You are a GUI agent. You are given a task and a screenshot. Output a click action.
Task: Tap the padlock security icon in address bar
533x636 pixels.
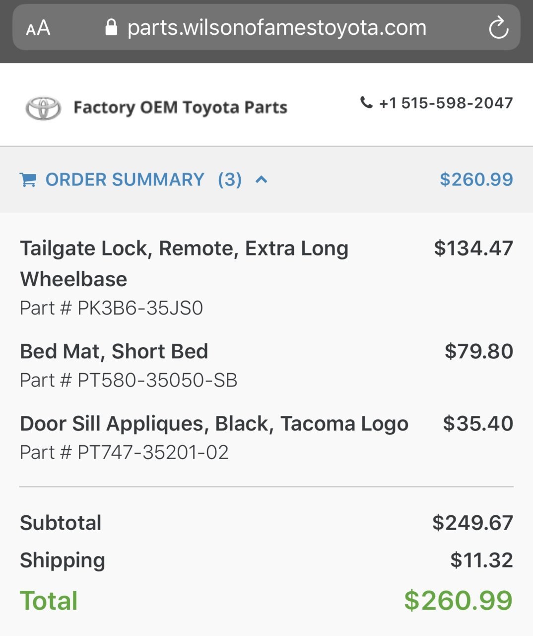point(111,28)
